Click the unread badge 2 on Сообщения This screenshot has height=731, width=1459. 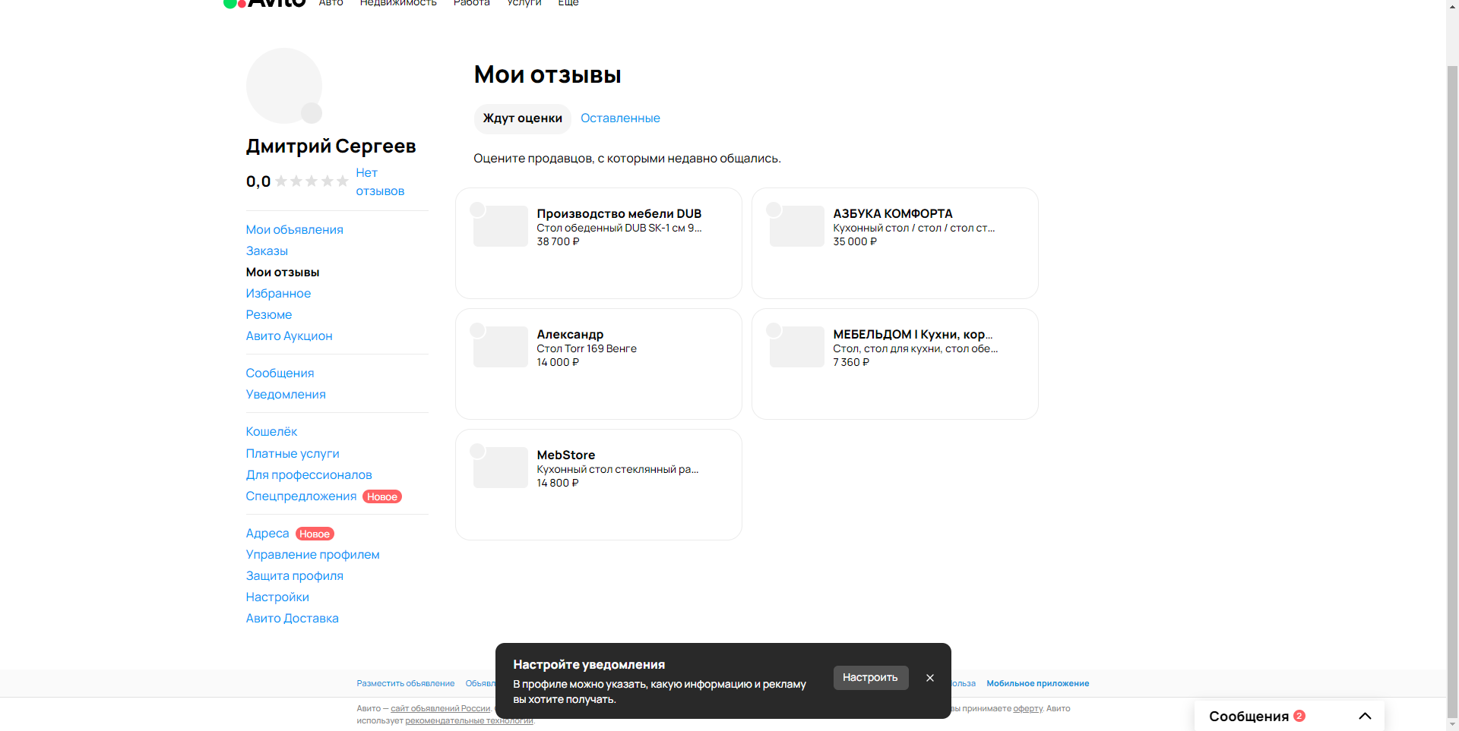[1299, 716]
